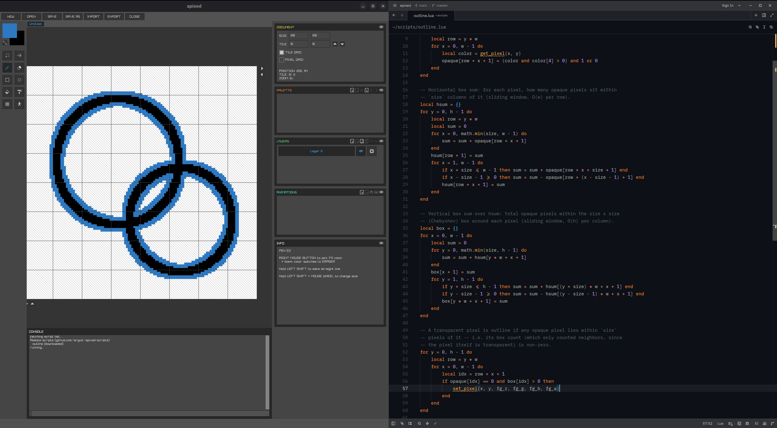The width and height of the screenshot is (777, 428).
Task: Select the magic wand tool
Action: tap(19, 56)
